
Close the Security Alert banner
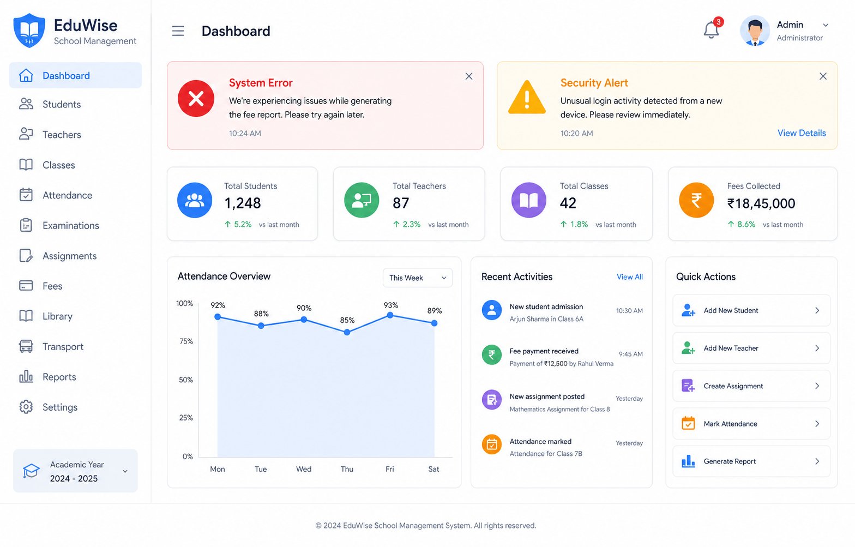click(823, 76)
